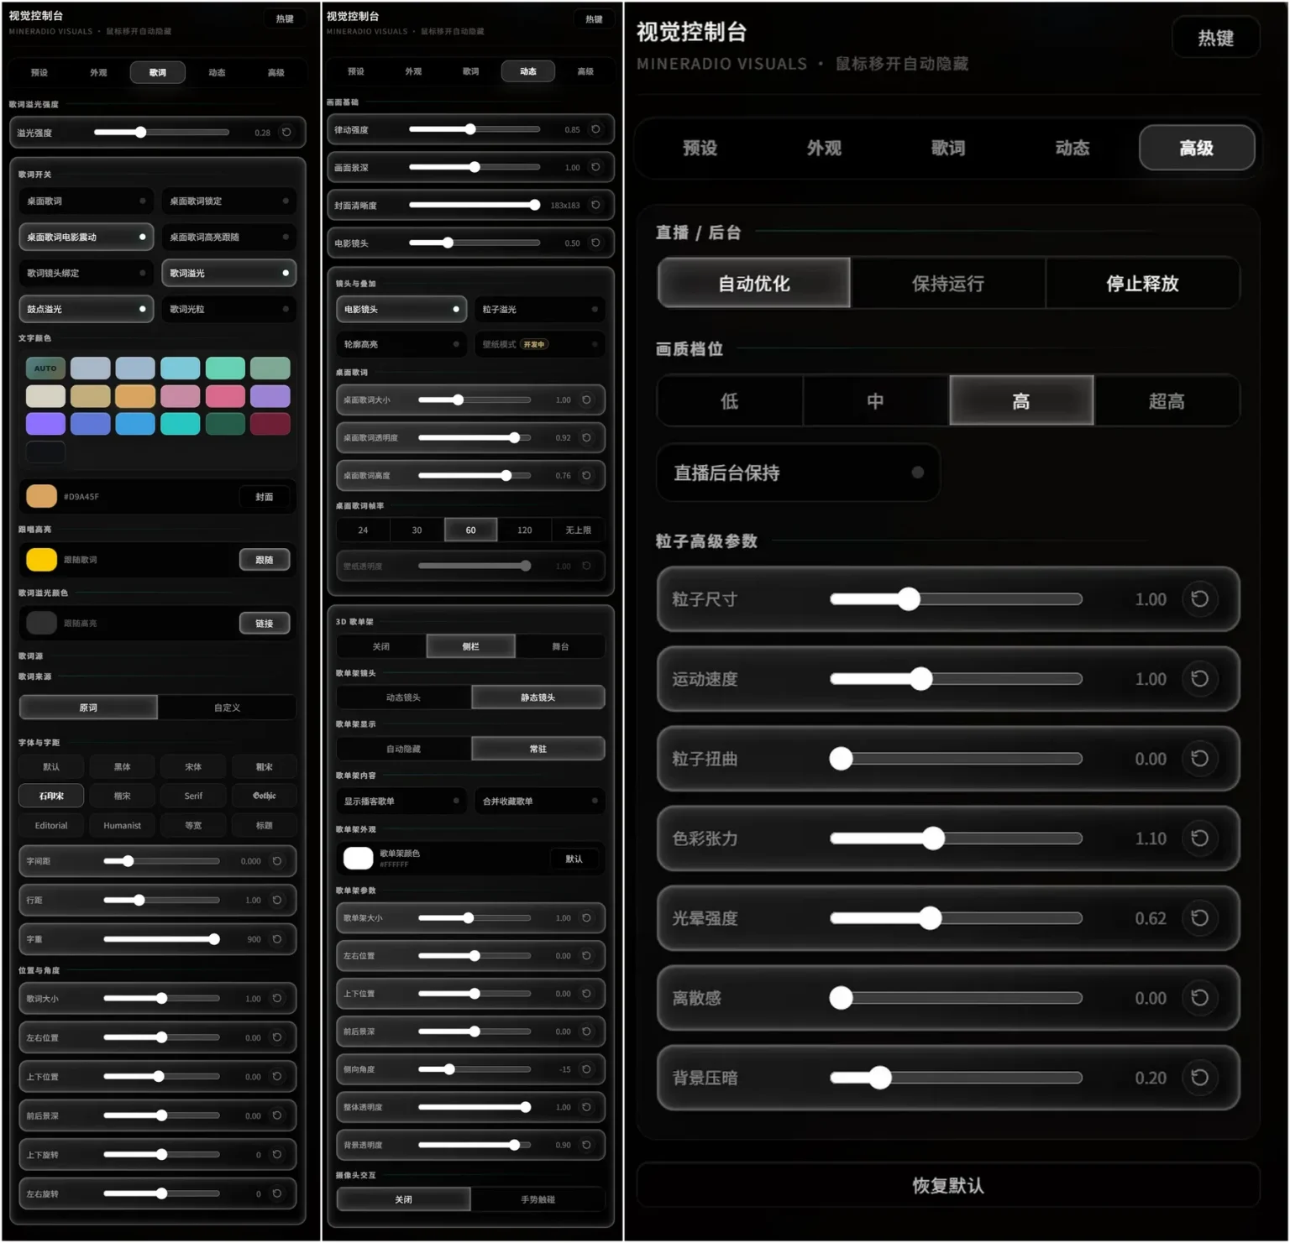Reset 色彩张力 slider
This screenshot has width=1290, height=1243.
pyautogui.click(x=1200, y=838)
